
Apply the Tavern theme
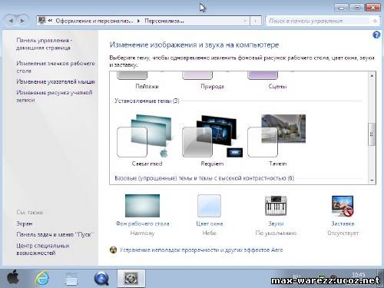click(277, 141)
